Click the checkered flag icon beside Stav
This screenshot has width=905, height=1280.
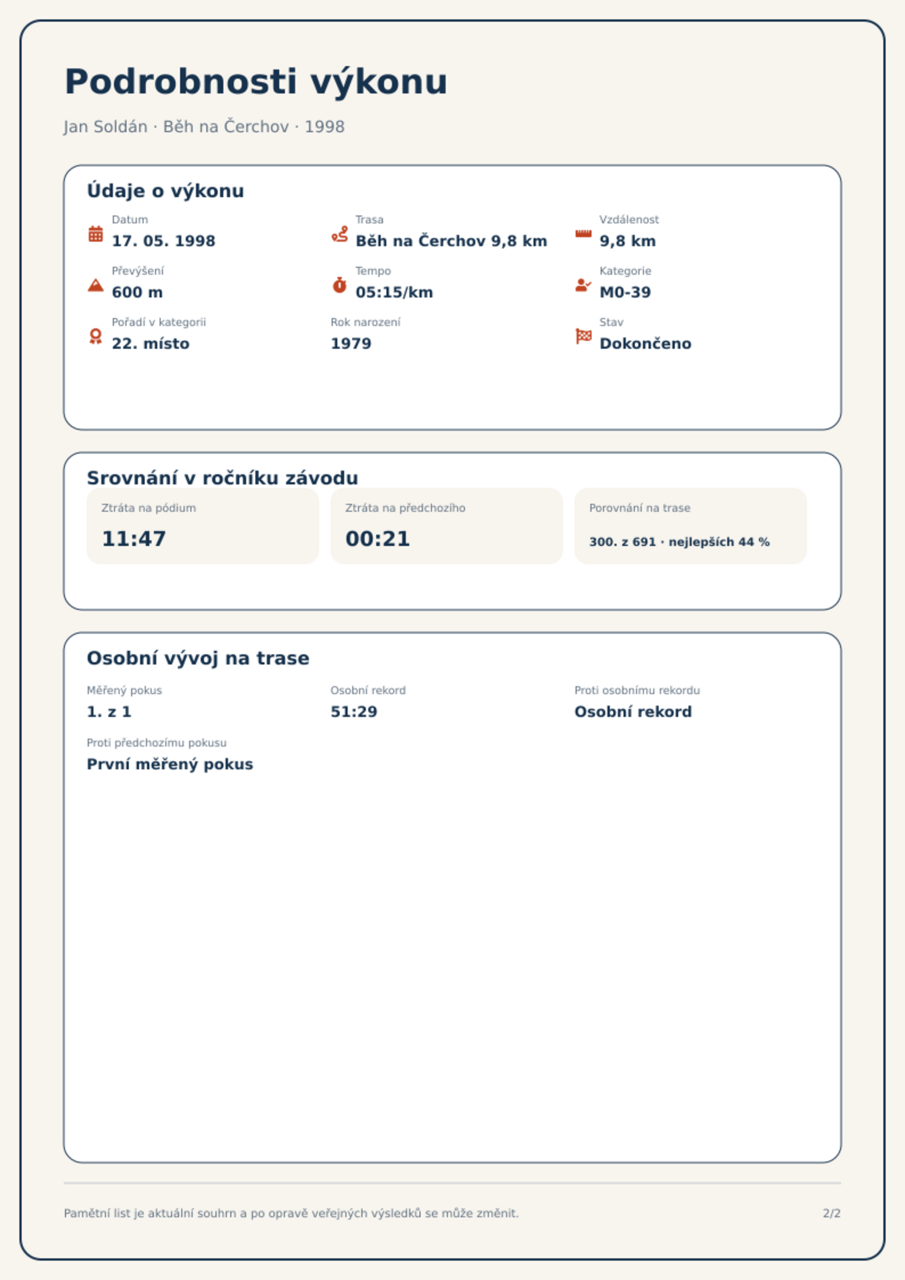click(x=584, y=336)
